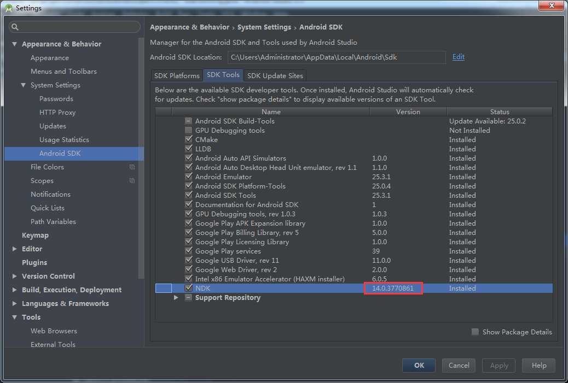This screenshot has width=568, height=383.
Task: Open Notifications settings
Action: [x=50, y=194]
